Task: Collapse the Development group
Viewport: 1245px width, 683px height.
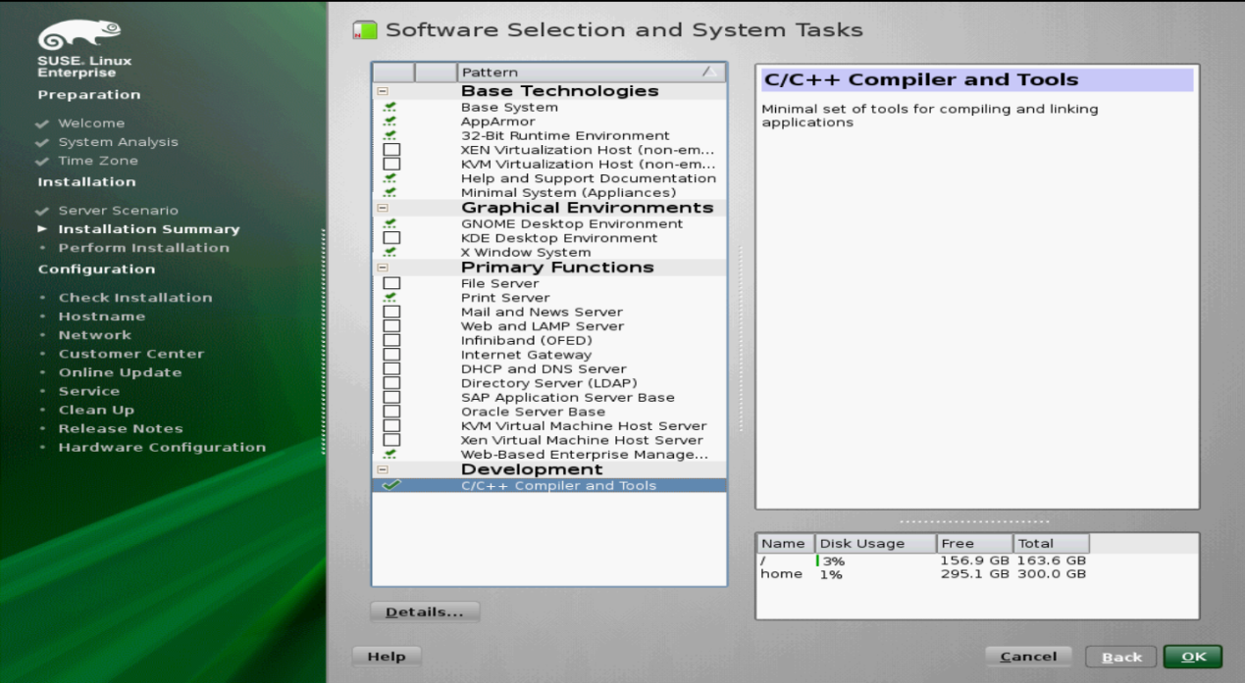Action: click(382, 470)
